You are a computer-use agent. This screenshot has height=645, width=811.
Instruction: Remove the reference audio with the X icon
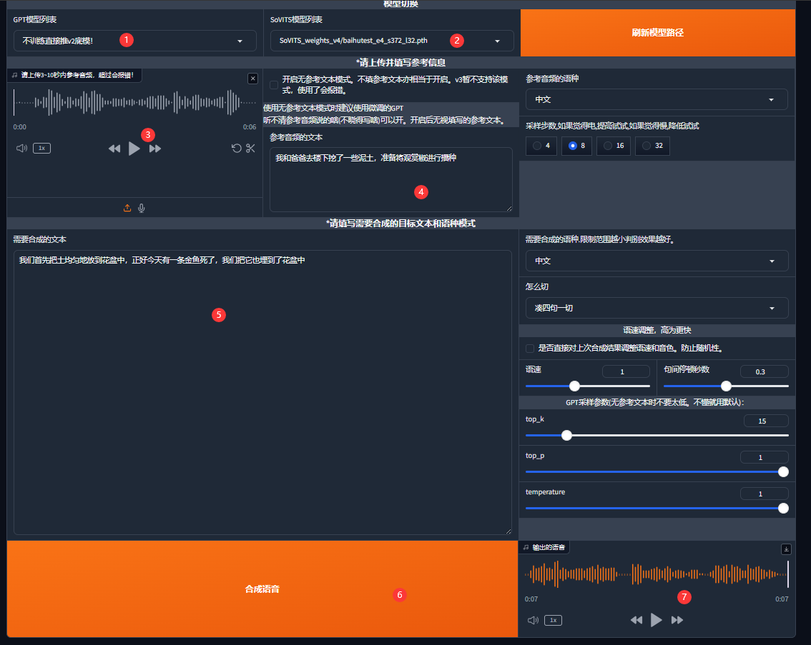(x=252, y=79)
